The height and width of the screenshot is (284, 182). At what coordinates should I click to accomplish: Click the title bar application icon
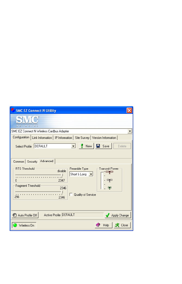[x=13, y=110]
